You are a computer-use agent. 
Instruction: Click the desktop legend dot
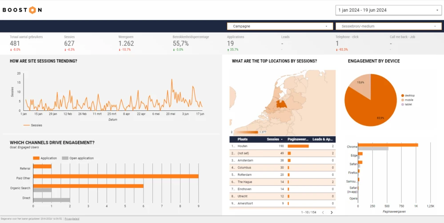pyautogui.click(x=403, y=95)
